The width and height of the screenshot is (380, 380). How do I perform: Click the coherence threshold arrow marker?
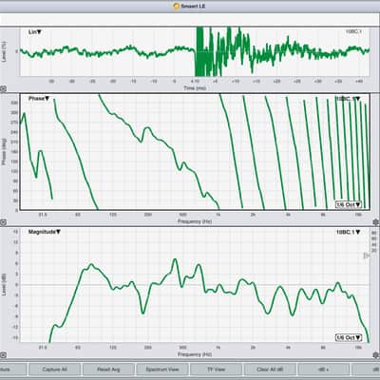366,256
